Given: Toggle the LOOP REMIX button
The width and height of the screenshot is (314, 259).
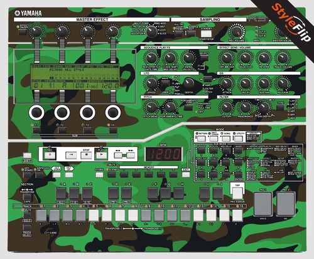Looking at the screenshot, I should point(179,33).
